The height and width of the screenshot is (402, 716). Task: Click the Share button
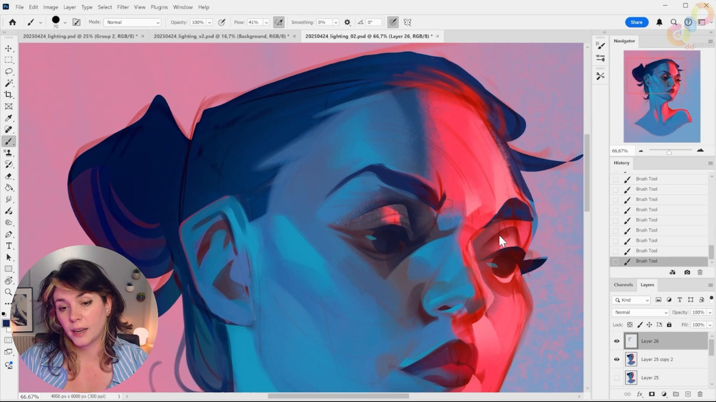pos(637,22)
